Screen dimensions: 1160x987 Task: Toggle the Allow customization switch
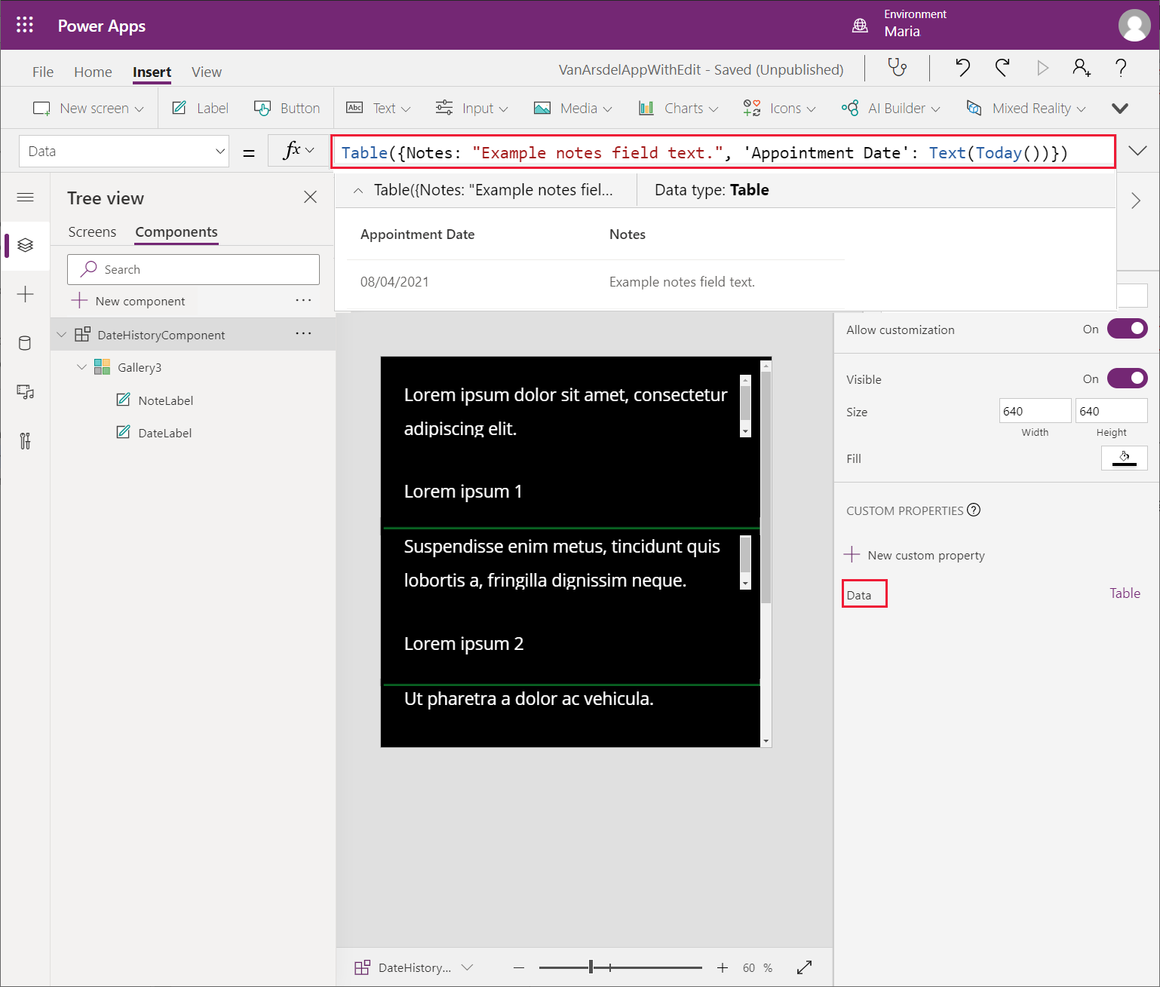coord(1127,329)
